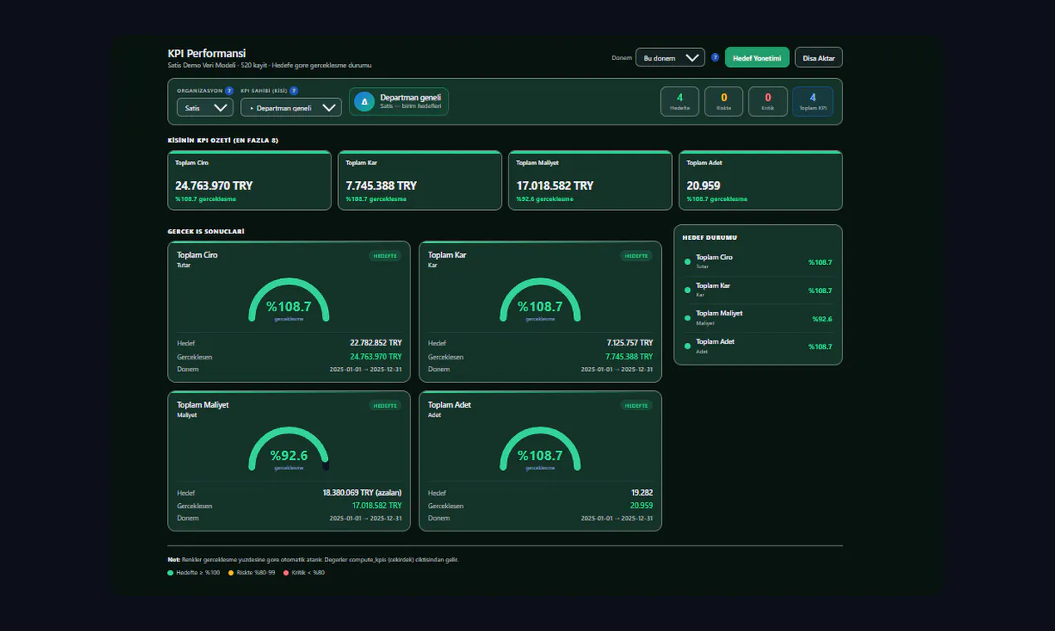Select the Toplam KPI count tile

812,101
